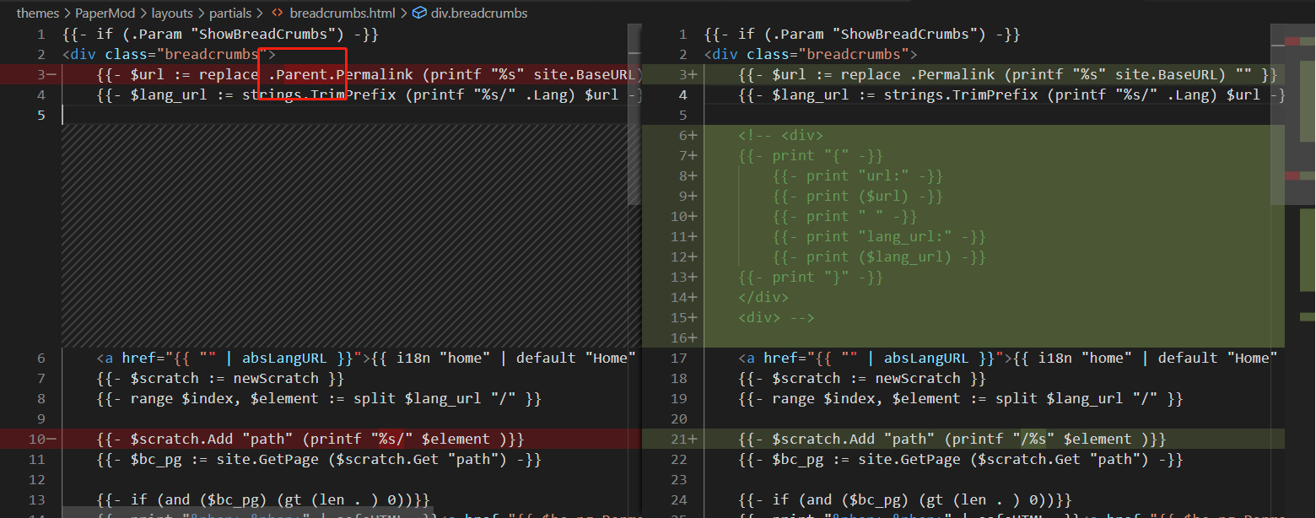
Task: Expand the chevron after partials breadcrumb
Action: tap(262, 13)
